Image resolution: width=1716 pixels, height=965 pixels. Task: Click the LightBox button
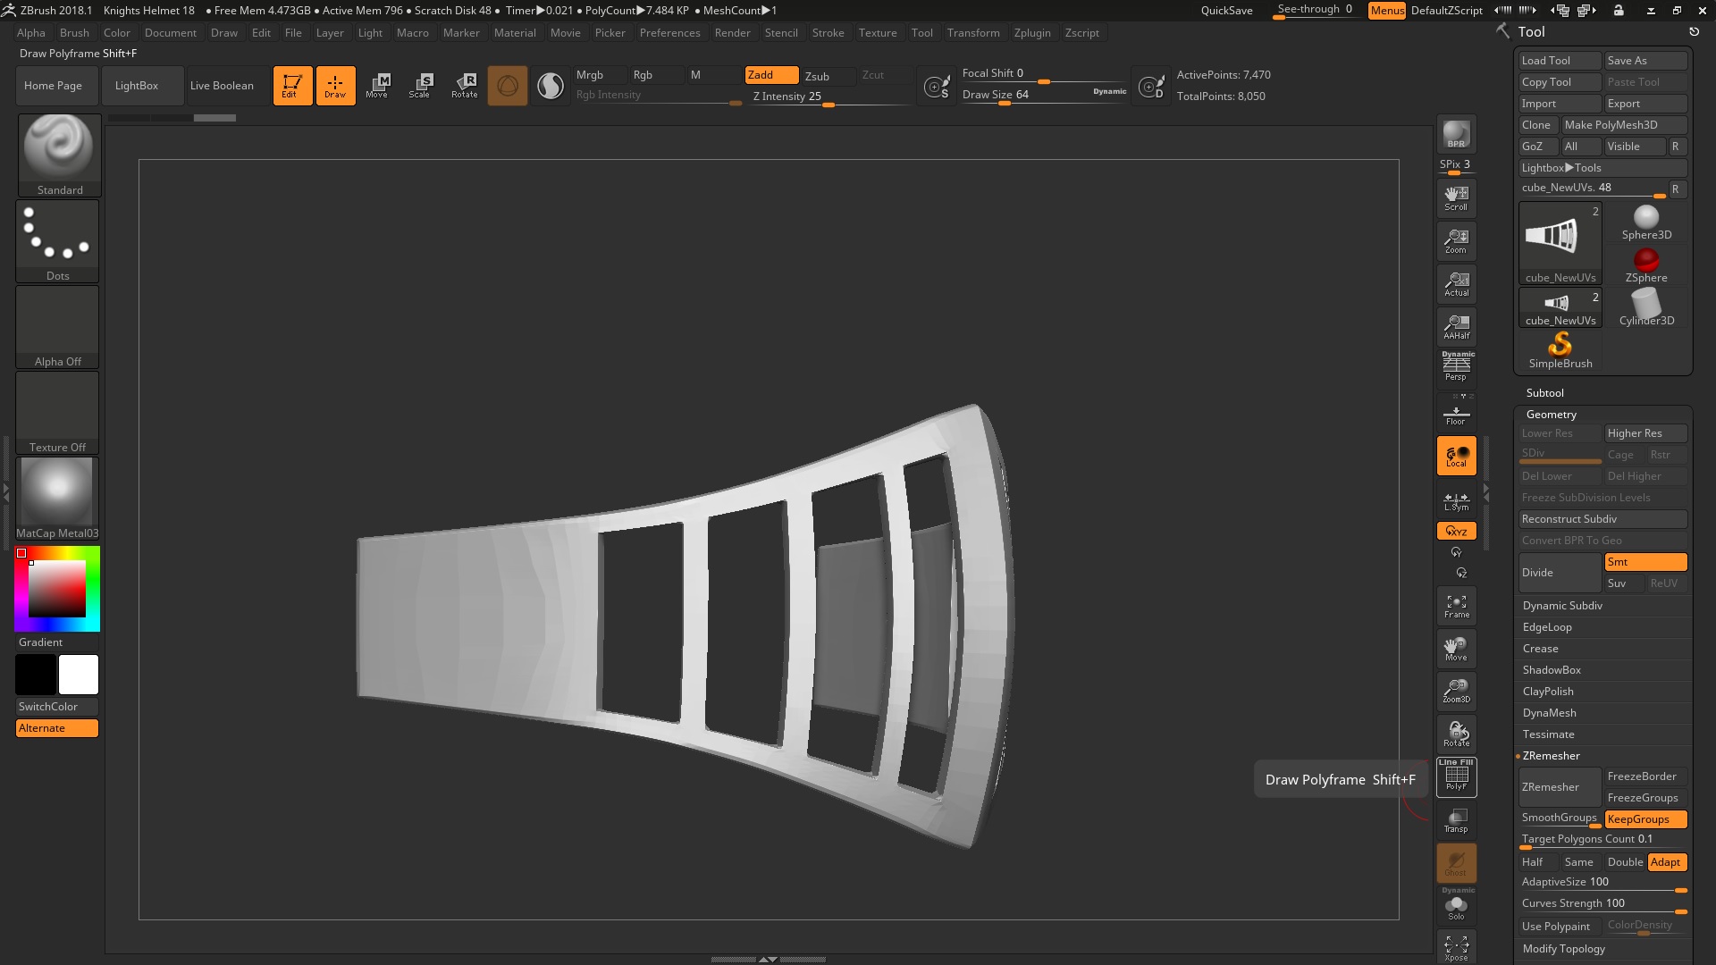pos(143,86)
